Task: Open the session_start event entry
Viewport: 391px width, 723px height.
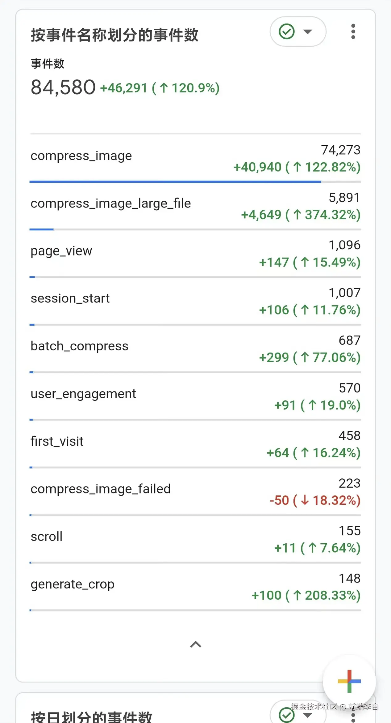Action: point(70,298)
